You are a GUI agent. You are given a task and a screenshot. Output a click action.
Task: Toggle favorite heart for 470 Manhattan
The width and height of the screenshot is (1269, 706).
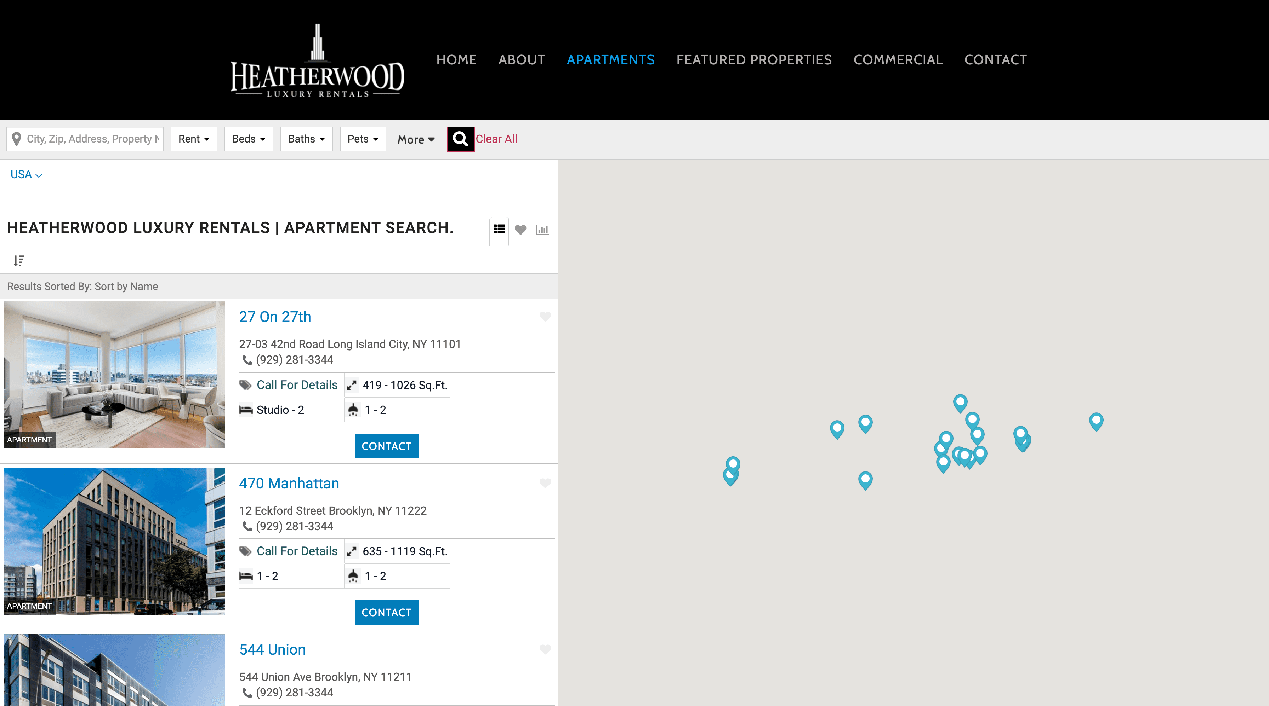(545, 483)
